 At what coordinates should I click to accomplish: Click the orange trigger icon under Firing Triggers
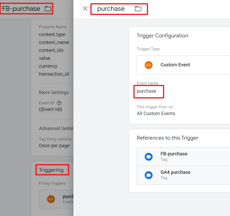(51, 199)
